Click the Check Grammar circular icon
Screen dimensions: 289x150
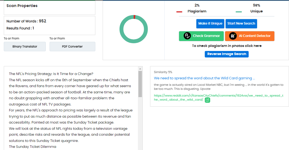pyautogui.click(x=187, y=36)
